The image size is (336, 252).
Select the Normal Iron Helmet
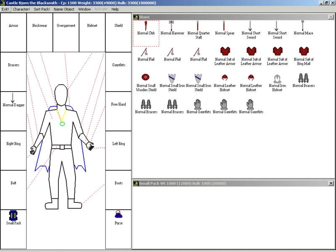pyautogui.click(x=277, y=78)
